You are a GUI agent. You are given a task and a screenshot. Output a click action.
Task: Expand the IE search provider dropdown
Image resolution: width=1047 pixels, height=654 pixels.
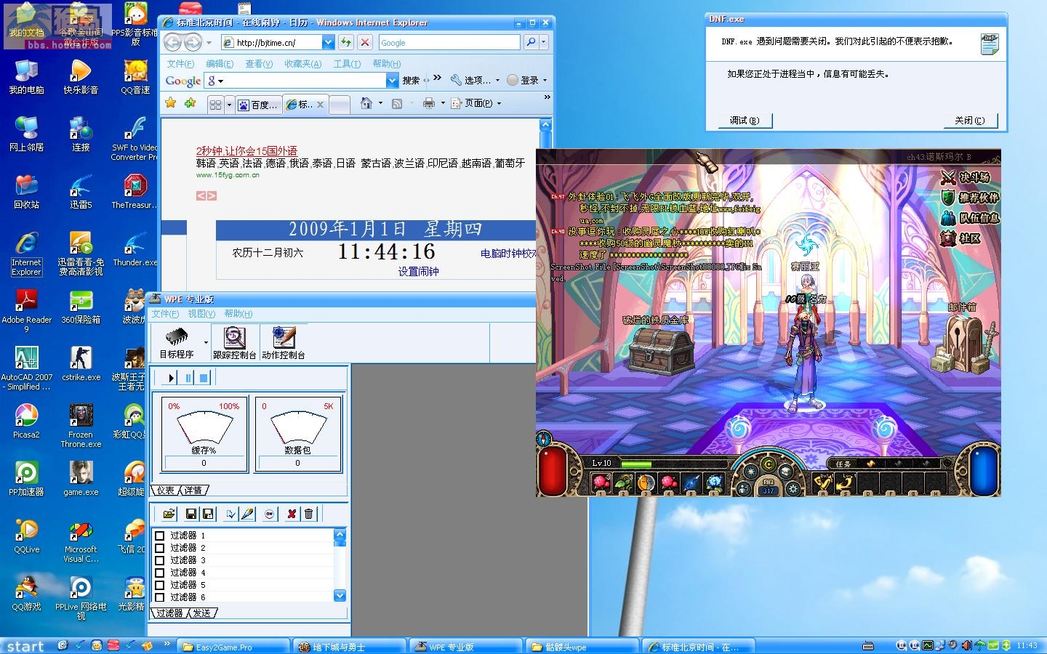[x=543, y=43]
